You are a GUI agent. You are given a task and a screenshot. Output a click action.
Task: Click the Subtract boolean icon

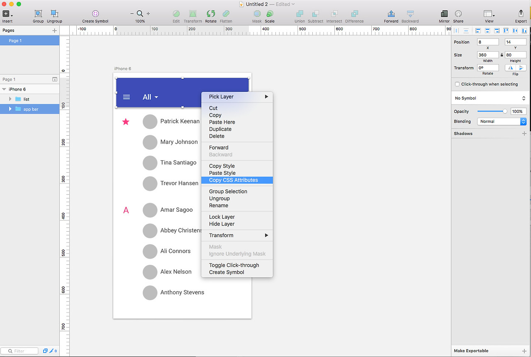point(316,14)
